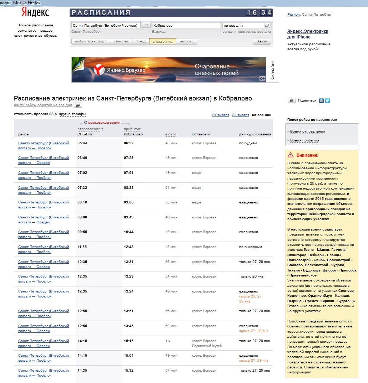Show the schedule for 21 января
This screenshot has height=383, width=368.
coord(221,115)
